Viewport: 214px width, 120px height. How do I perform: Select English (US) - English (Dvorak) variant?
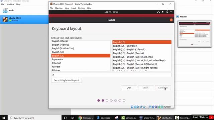(142, 53)
